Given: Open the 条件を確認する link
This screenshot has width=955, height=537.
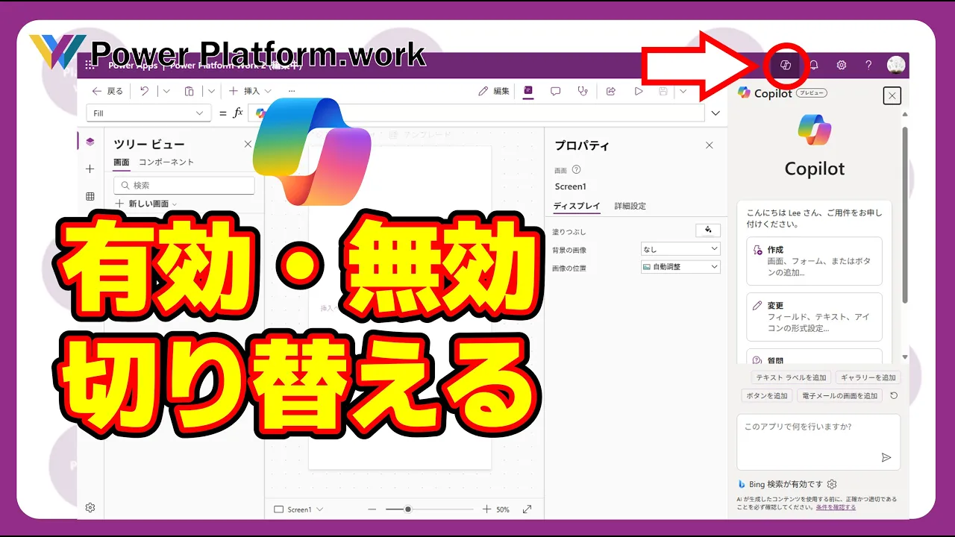Looking at the screenshot, I should point(836,507).
